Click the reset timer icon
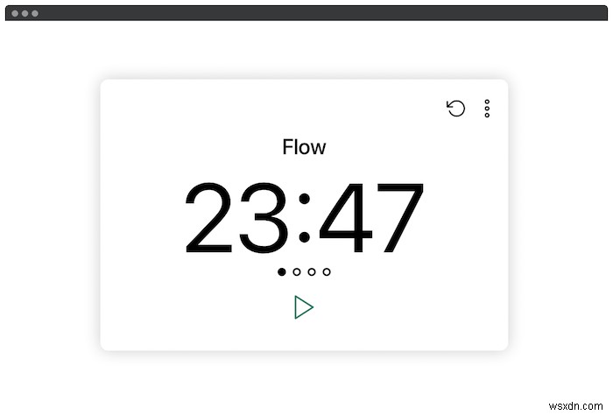 (455, 109)
